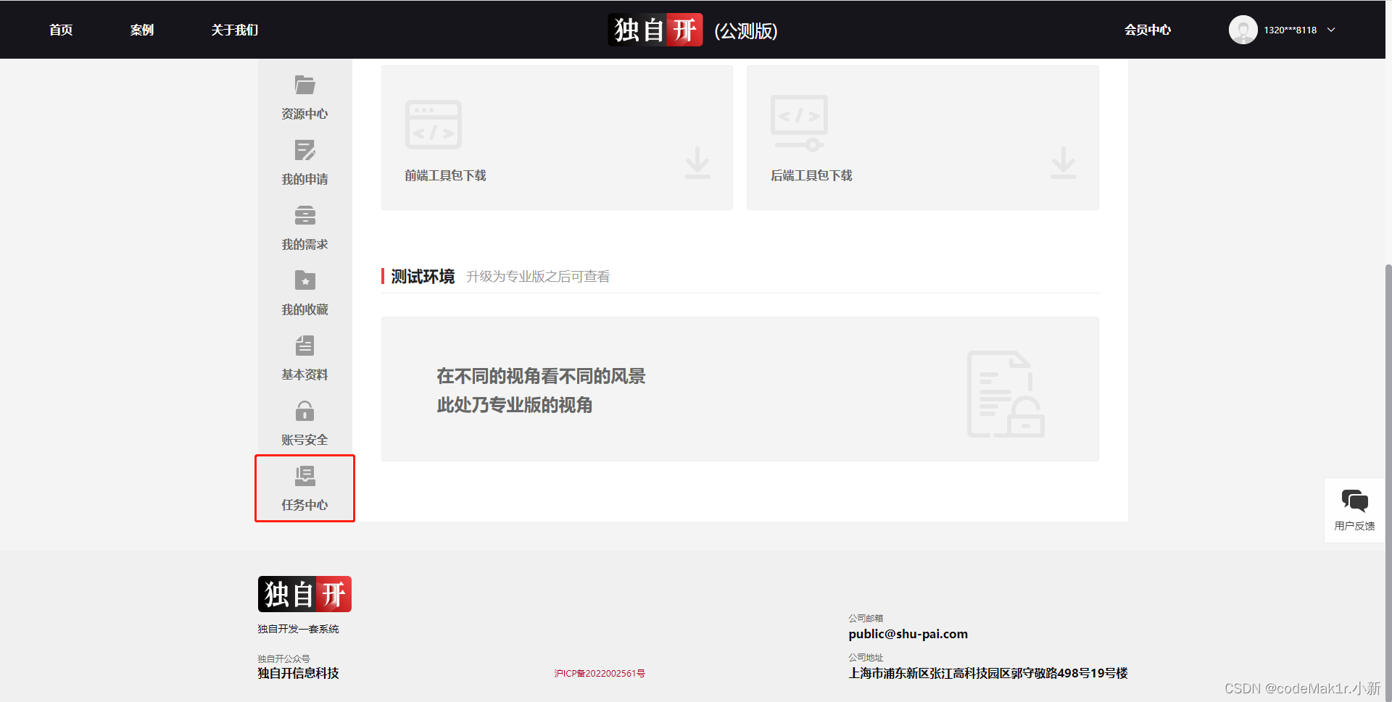The image size is (1392, 702).
Task: Click download arrow for 后端工具包下载
Action: tap(1064, 163)
